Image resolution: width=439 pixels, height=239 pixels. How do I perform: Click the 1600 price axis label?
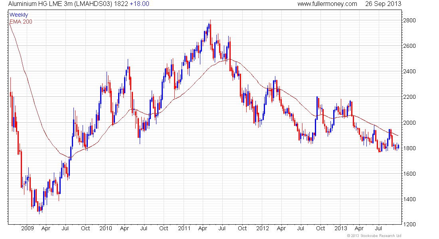pos(409,174)
